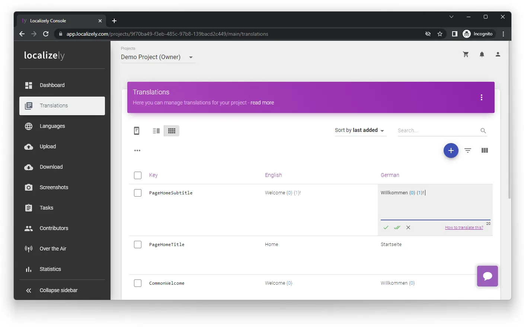Open the notifications bell
The image size is (524, 327).
482,54
